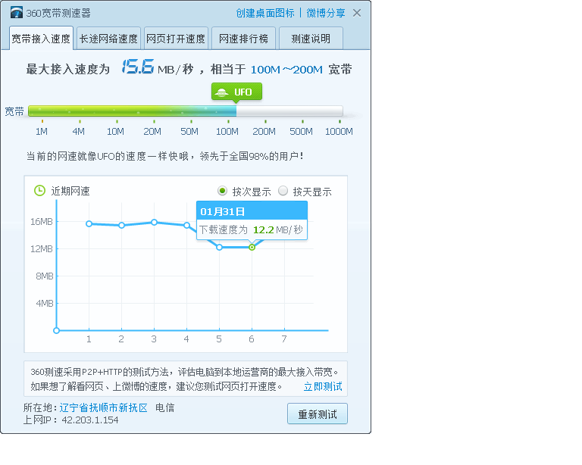Click the 辽宁省抚顺市新抚区 location link
The height and width of the screenshot is (465, 582).
(104, 407)
